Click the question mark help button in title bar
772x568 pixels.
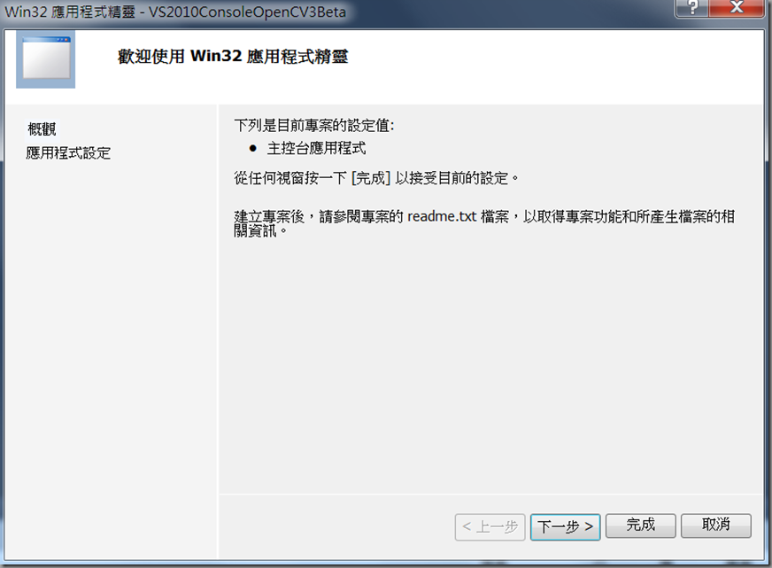pyautogui.click(x=691, y=8)
